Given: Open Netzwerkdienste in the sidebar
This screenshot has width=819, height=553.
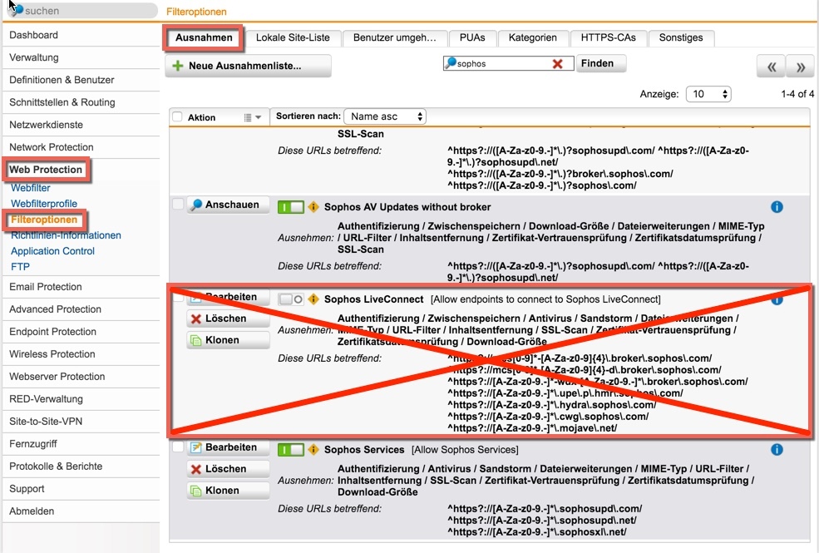Looking at the screenshot, I should pos(81,125).
